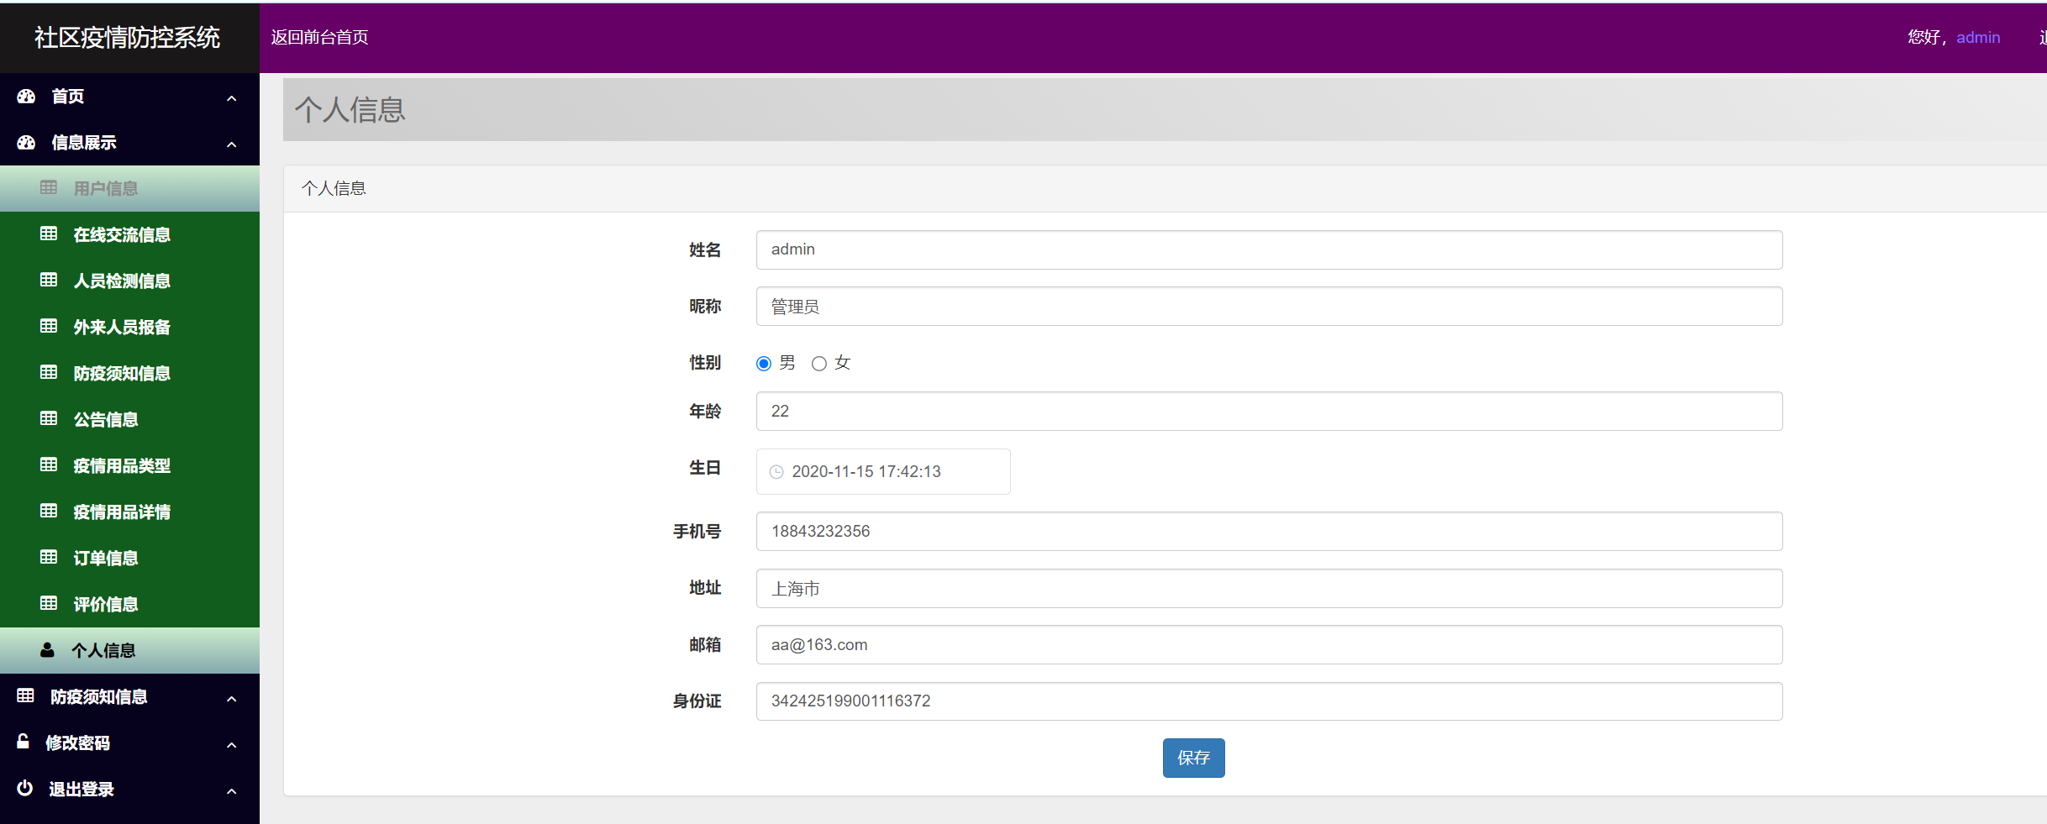Click the table icon beside 公告信息
2047x824 pixels.
(x=49, y=418)
